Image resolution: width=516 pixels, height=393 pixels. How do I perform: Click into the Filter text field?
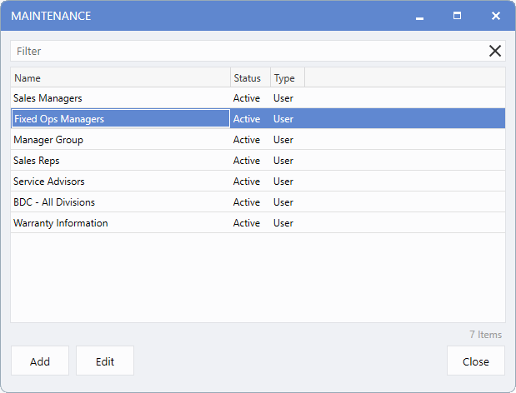250,51
